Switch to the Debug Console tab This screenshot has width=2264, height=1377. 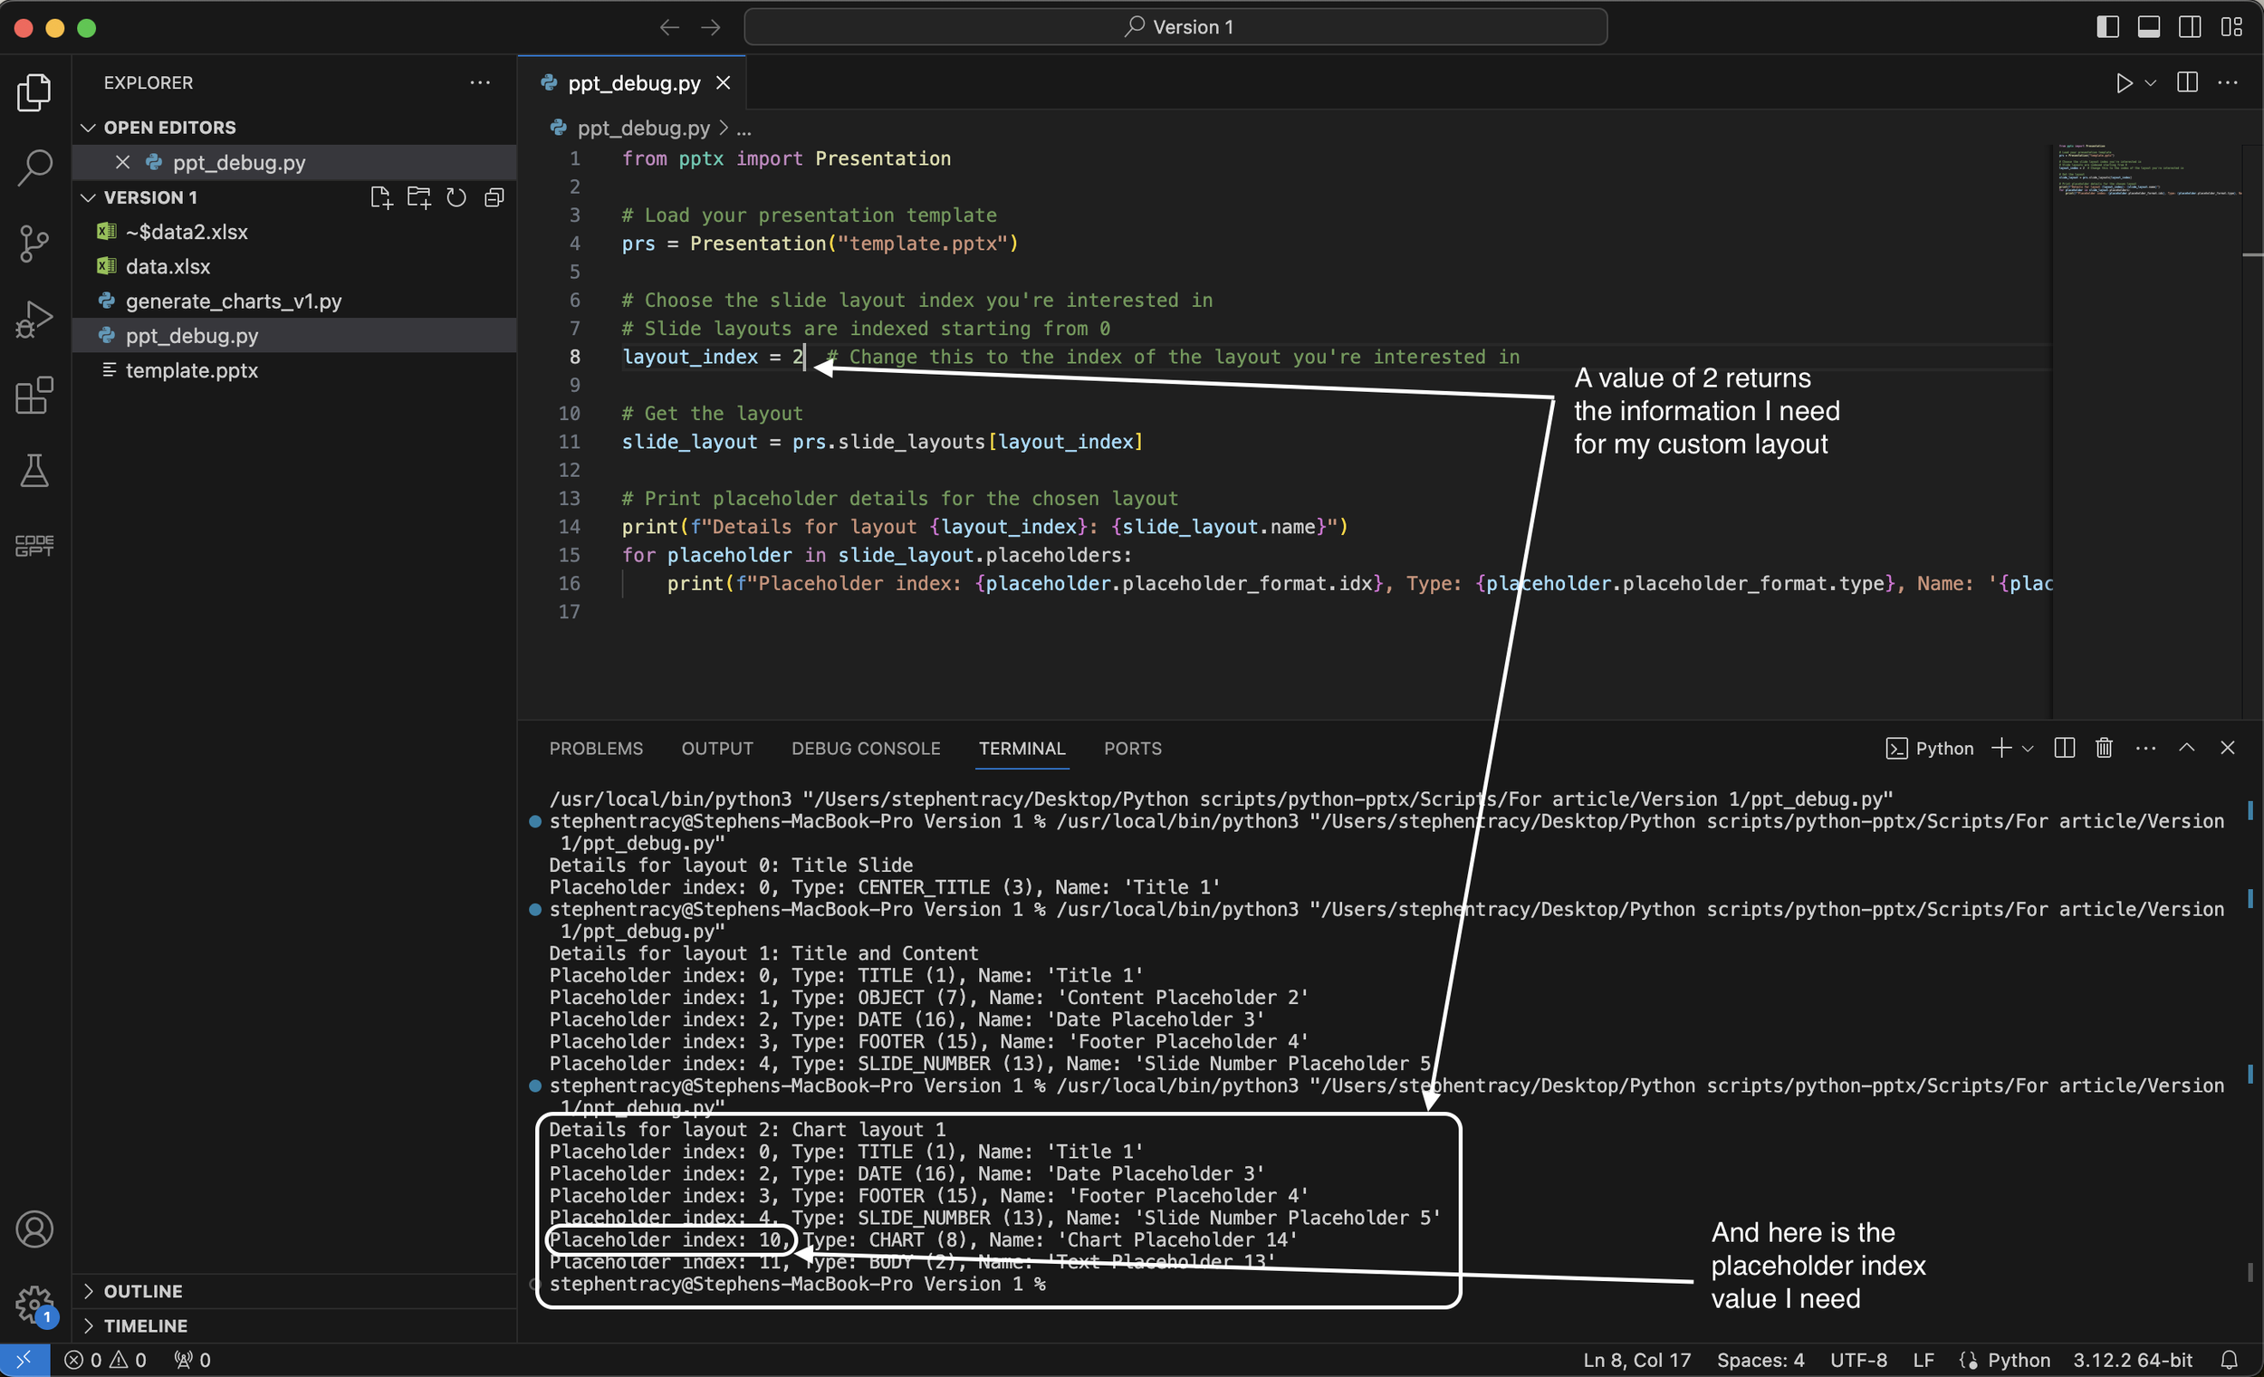click(x=866, y=748)
